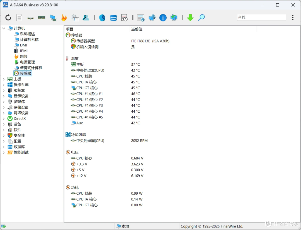Click the 配置 tree item
The image size is (301, 230).
17,141
